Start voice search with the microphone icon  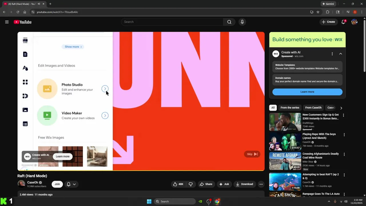pyautogui.click(x=242, y=22)
